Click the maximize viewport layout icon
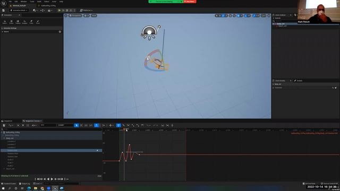Screen dimensions: 340x191 [x=269, y=15]
